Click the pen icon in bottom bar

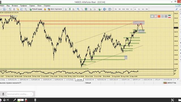coord(14,100)
